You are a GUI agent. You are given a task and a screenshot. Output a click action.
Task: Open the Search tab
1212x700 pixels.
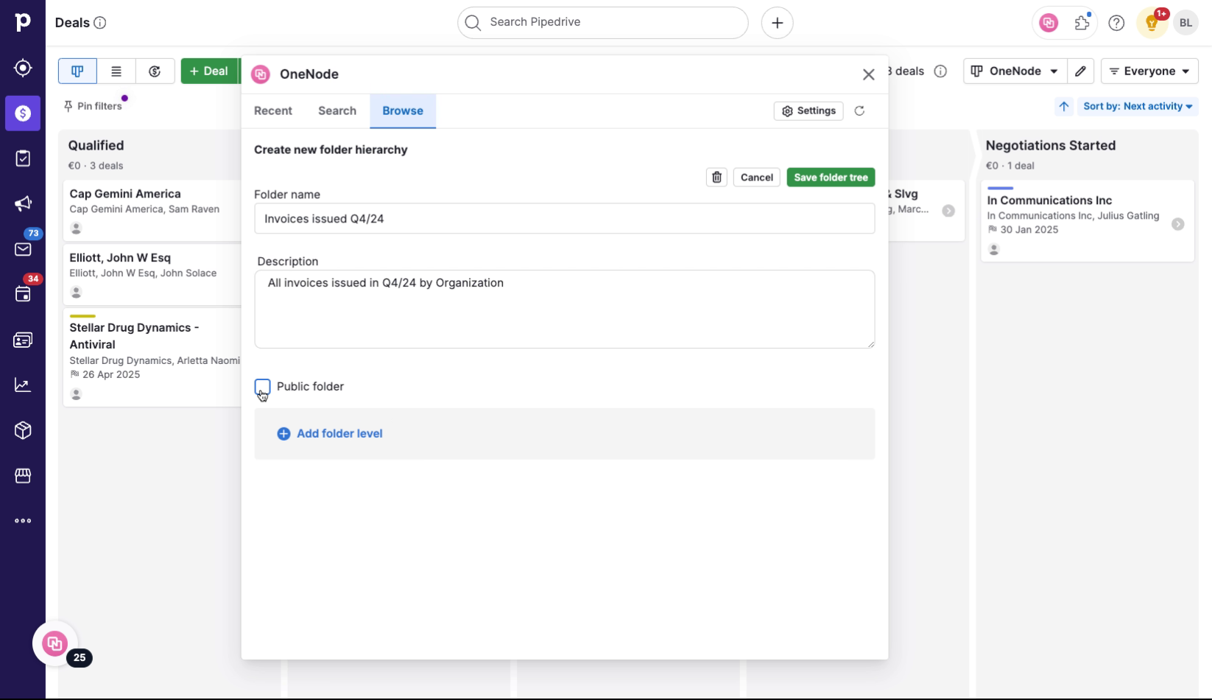pos(337,111)
